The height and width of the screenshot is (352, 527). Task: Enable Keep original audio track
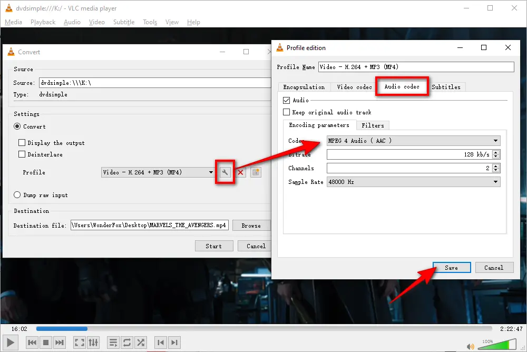(286, 112)
